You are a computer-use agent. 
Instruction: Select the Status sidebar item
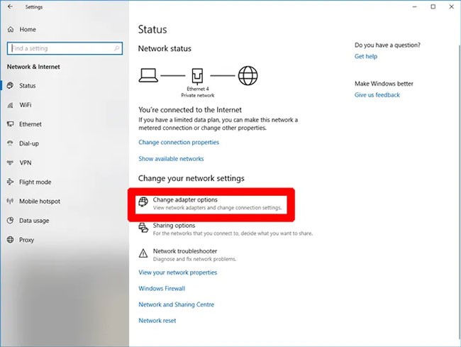[27, 86]
